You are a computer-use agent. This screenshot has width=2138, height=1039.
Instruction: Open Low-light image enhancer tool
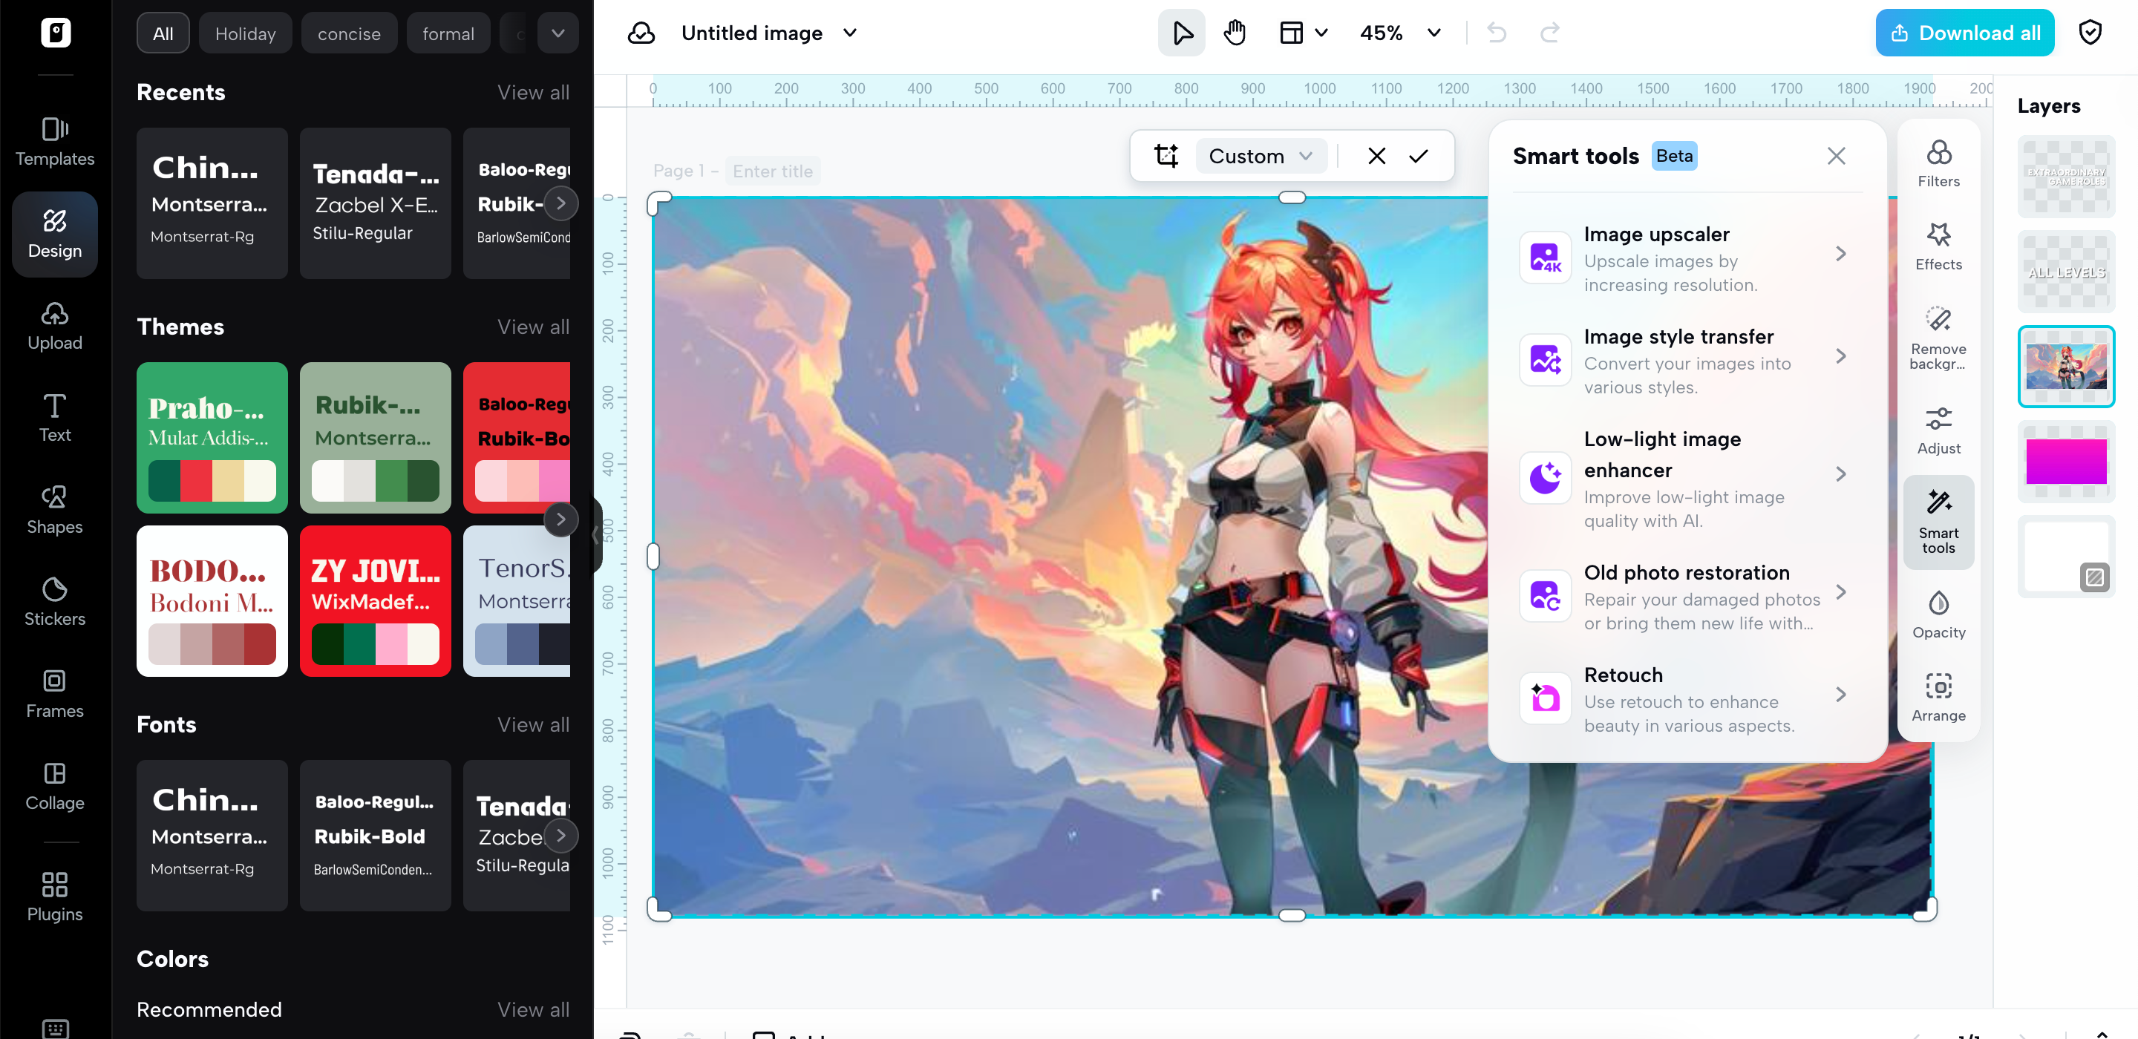tap(1687, 479)
